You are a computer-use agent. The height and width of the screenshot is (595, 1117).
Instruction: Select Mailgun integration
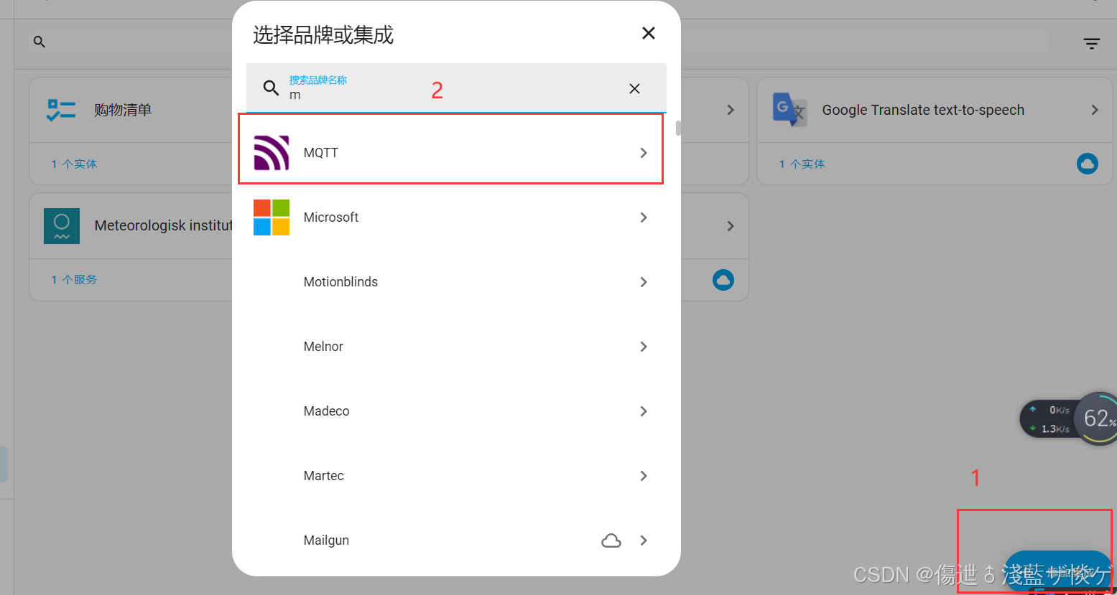[x=450, y=540]
